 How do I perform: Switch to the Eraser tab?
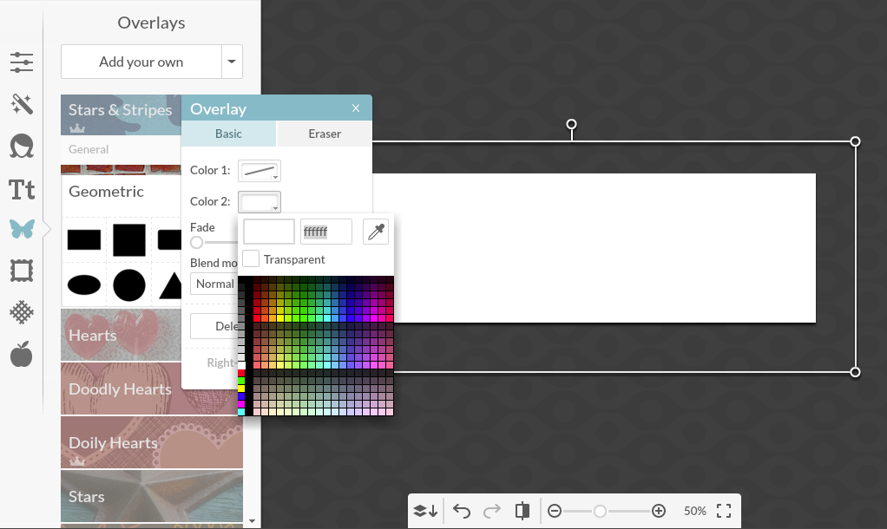(325, 134)
